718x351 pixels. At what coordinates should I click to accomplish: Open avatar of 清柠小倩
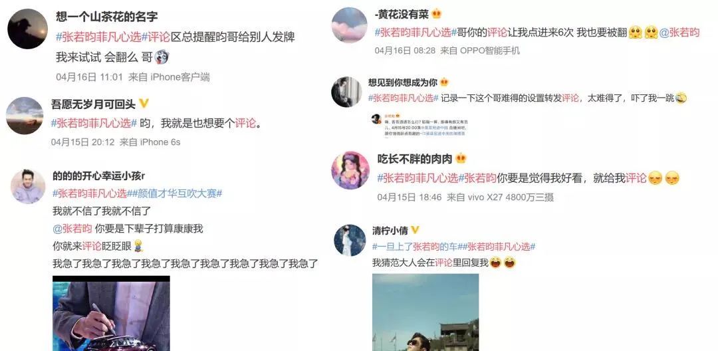(350, 240)
